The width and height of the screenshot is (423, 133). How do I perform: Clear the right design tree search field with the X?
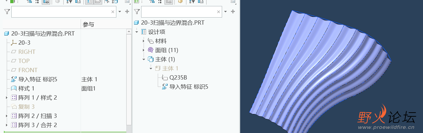219,12
